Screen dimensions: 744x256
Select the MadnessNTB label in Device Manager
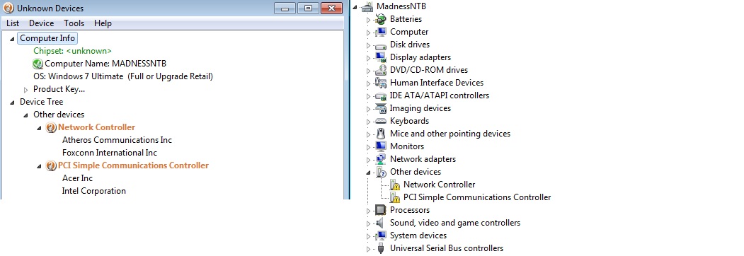tap(401, 6)
